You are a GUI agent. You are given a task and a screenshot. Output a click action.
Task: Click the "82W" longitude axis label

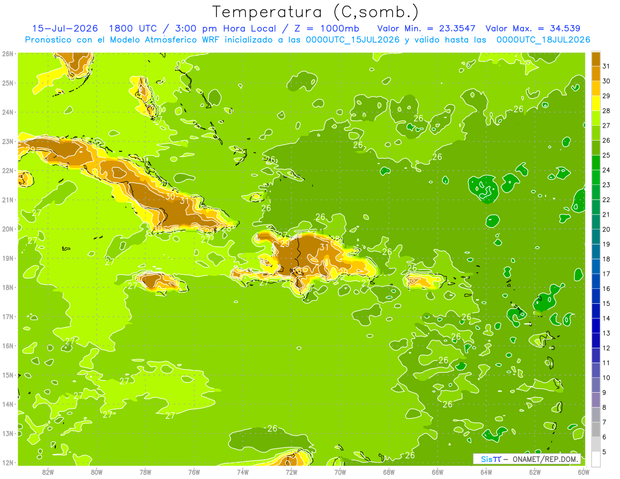click(48, 472)
